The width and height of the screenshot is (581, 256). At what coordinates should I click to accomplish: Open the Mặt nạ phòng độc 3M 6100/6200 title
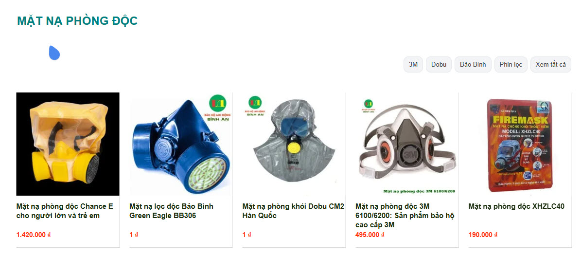[x=405, y=216]
